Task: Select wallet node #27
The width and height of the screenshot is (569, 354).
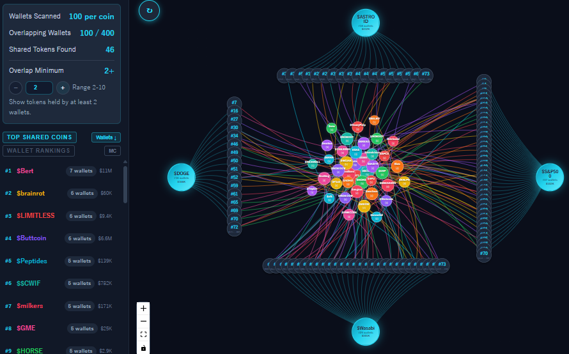Action: click(x=234, y=119)
